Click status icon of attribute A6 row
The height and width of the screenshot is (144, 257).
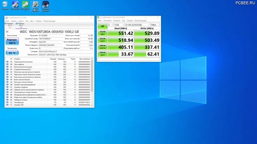click(7, 72)
